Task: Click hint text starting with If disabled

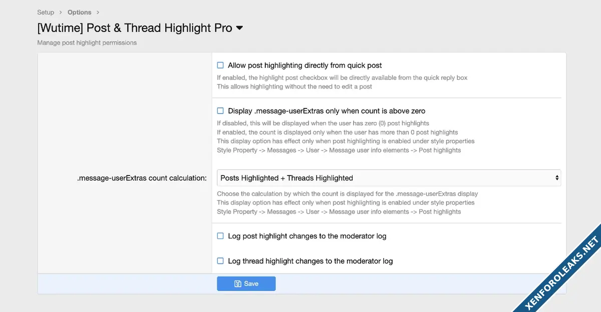Action: tap(323, 123)
